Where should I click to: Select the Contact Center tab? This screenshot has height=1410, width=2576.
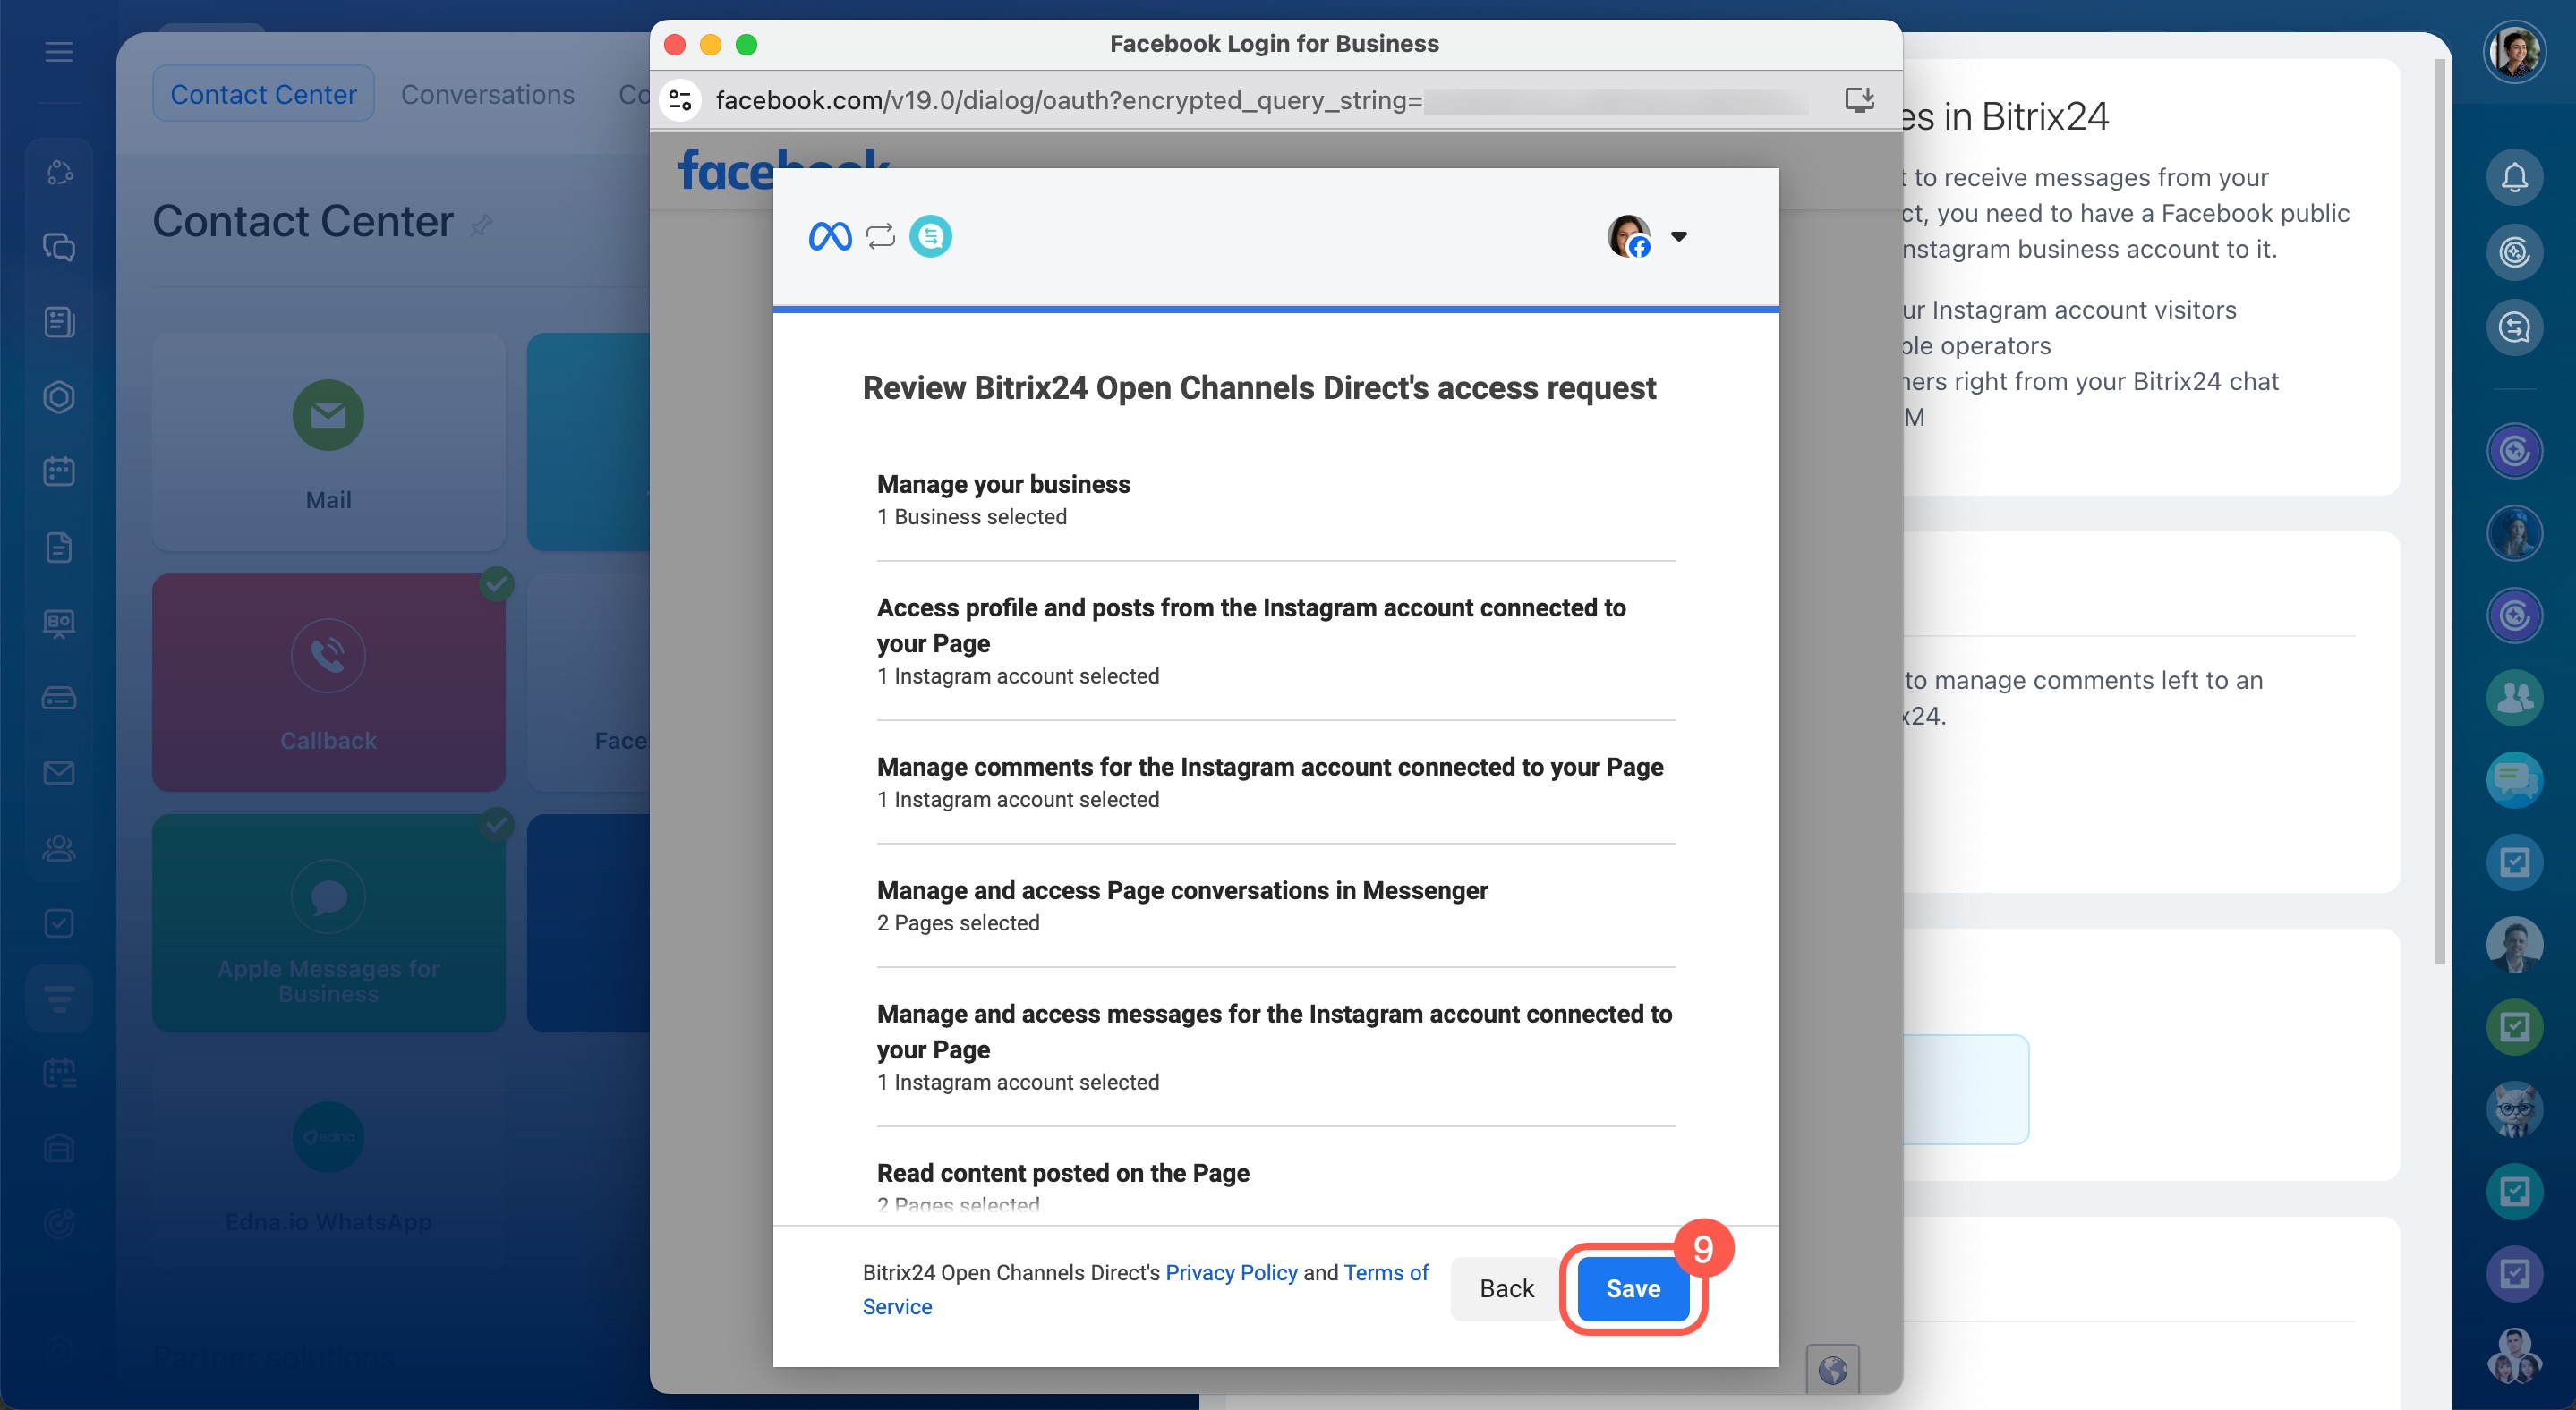[263, 94]
